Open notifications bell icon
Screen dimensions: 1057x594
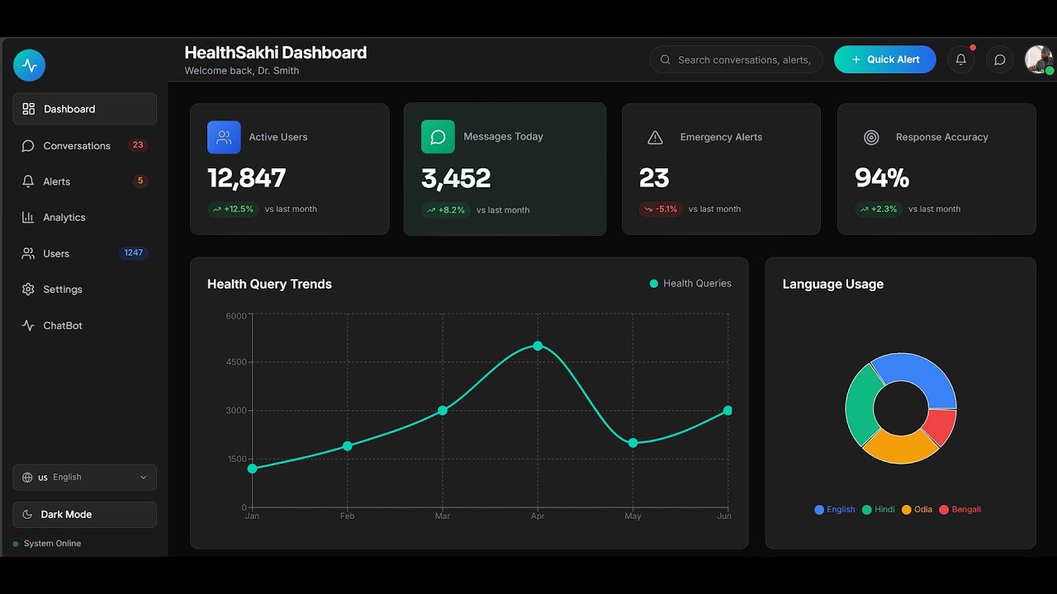pos(960,59)
